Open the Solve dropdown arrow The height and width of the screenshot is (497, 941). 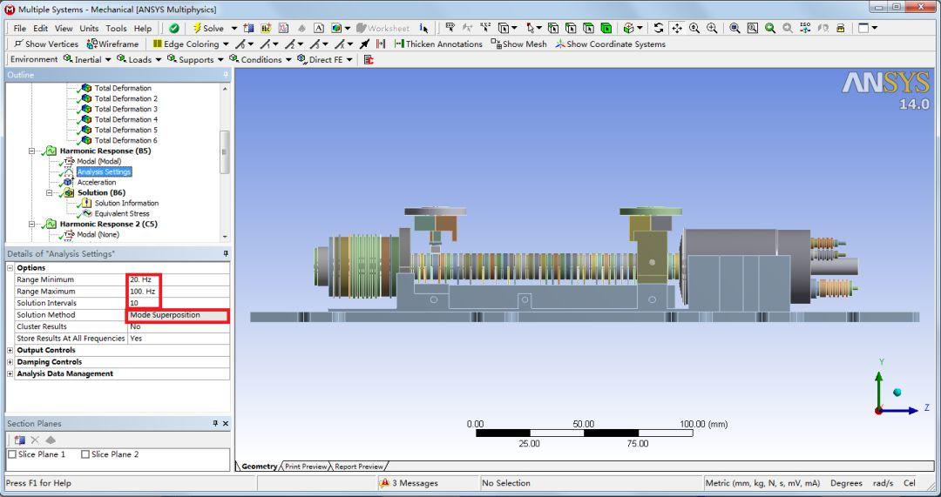pos(234,28)
